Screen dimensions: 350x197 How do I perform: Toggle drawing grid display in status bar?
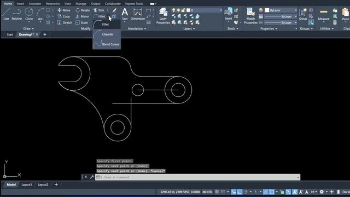click(217, 192)
